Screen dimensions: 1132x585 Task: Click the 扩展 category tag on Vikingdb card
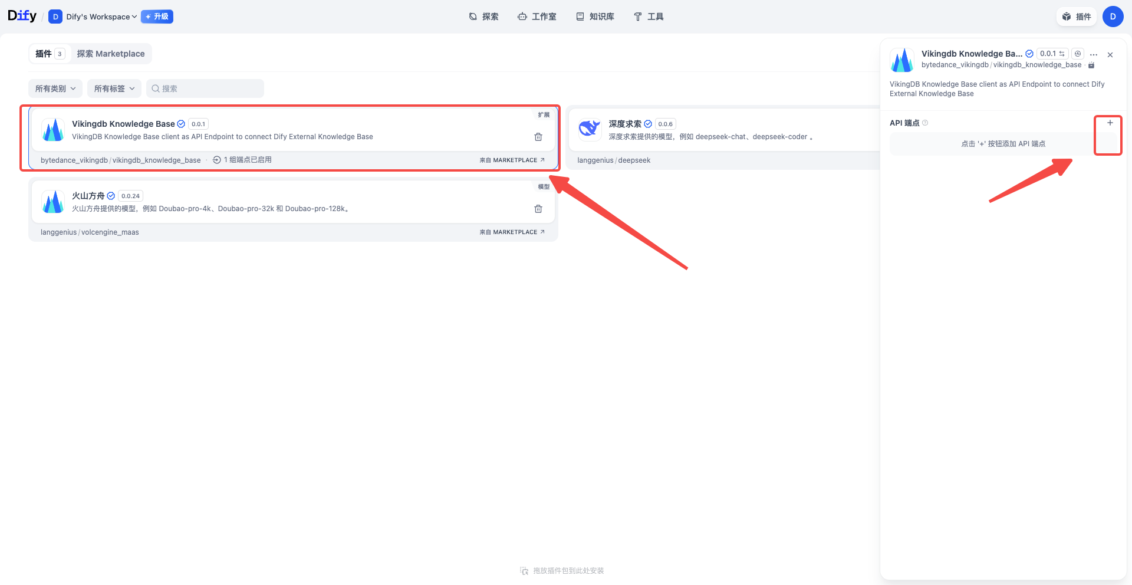pos(544,115)
